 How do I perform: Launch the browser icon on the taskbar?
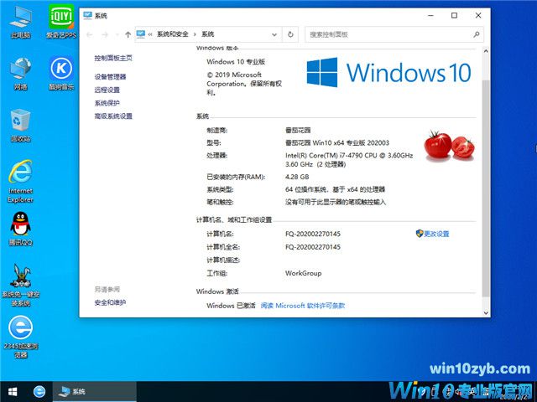pyautogui.click(x=39, y=391)
